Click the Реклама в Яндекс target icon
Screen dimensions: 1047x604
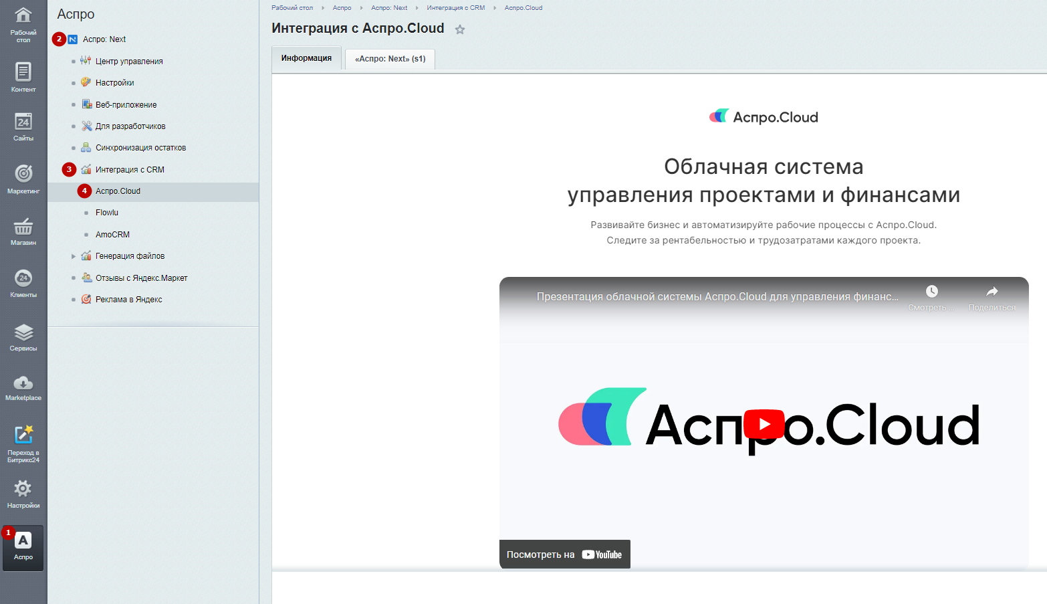point(86,299)
